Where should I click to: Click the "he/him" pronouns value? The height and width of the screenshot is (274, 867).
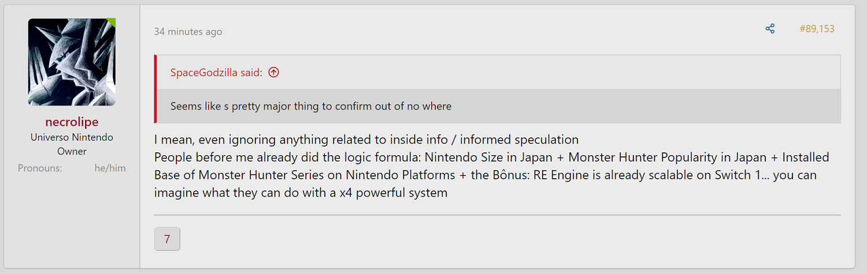pos(110,168)
